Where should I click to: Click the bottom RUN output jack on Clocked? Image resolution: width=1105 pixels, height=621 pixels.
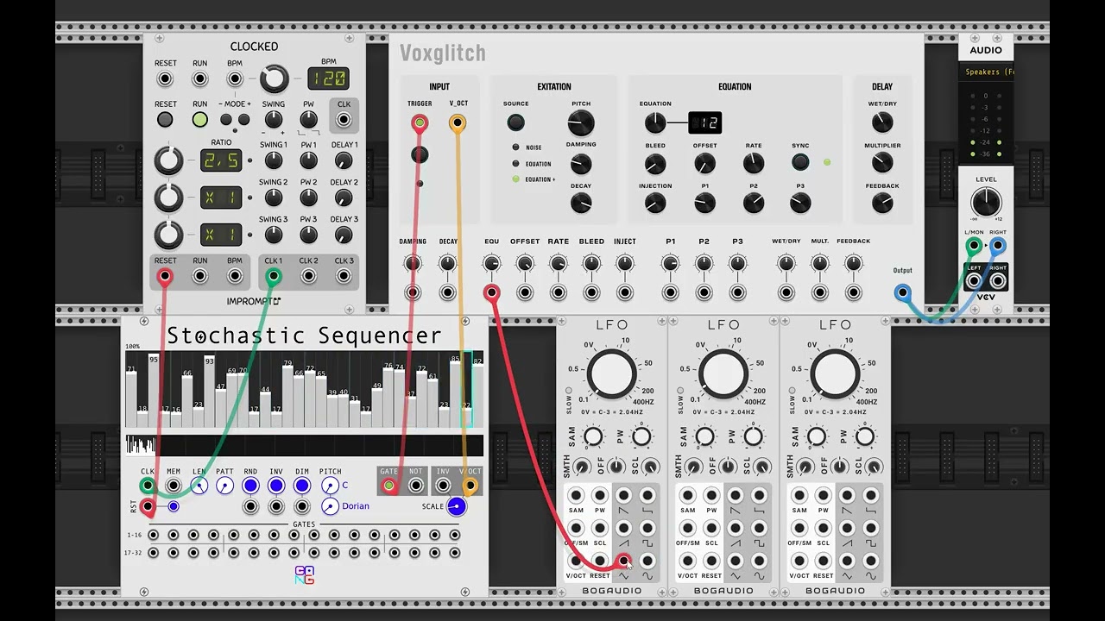point(199,276)
